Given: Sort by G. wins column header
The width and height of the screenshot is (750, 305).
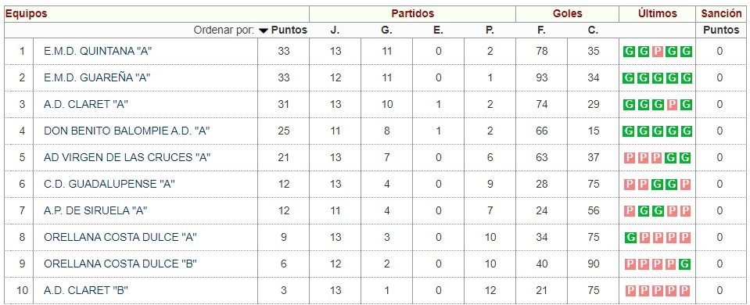Looking at the screenshot, I should (x=386, y=30).
